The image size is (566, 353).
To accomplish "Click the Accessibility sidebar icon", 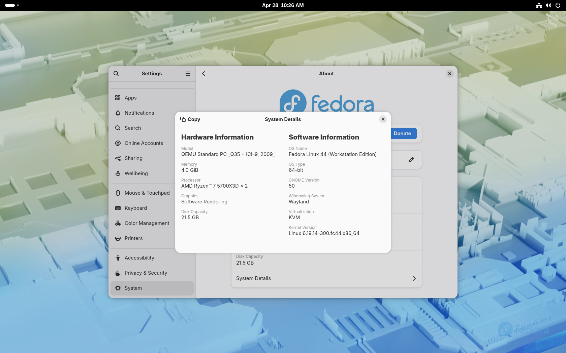I will [118, 258].
